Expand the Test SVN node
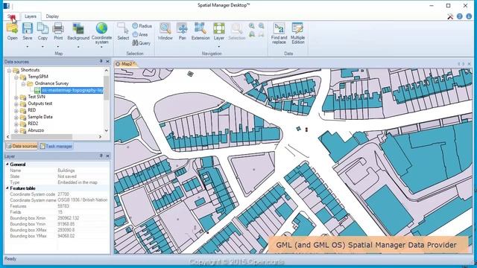 click(16, 98)
